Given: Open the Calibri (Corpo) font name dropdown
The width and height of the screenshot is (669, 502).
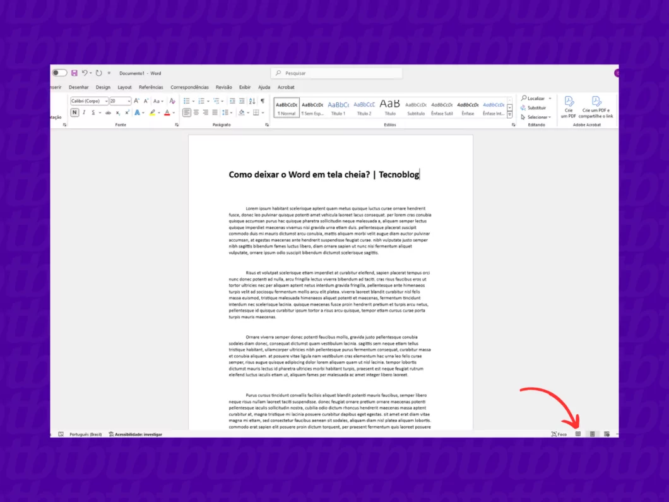Looking at the screenshot, I should point(106,101).
